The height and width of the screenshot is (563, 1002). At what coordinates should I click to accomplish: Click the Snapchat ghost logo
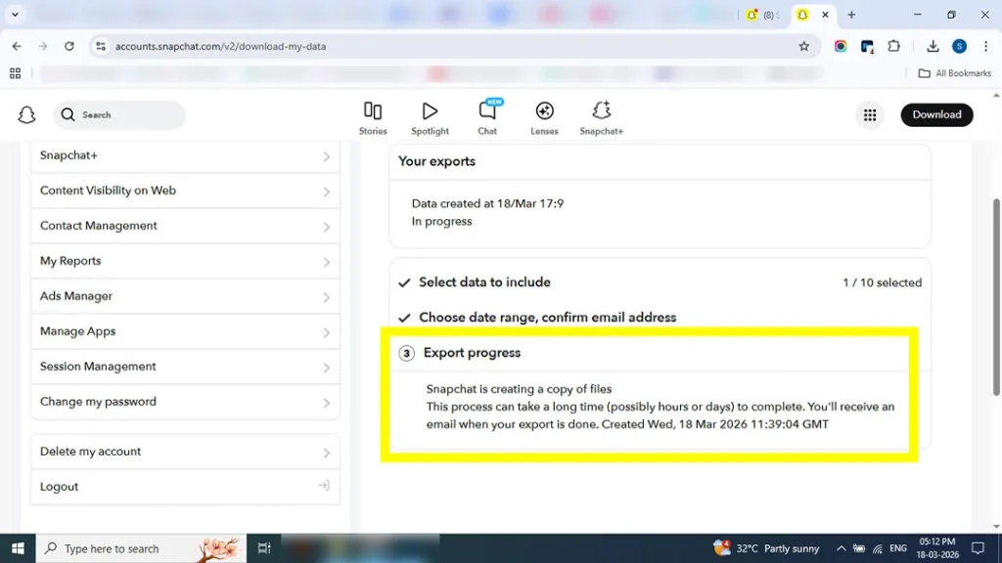click(26, 114)
